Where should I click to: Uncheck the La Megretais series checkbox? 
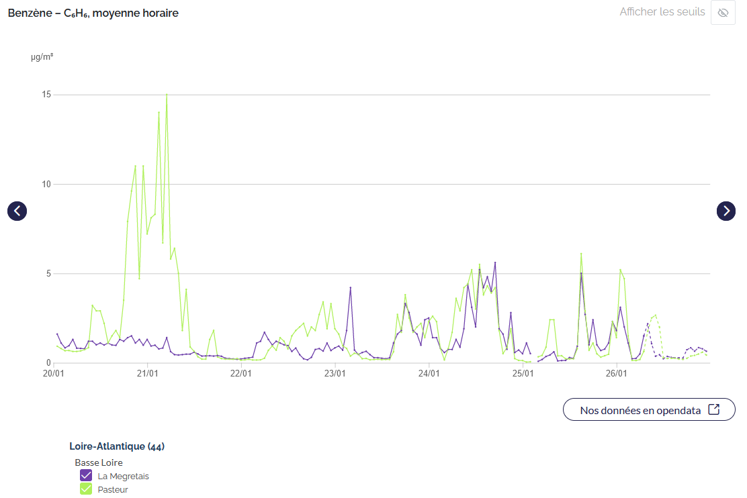click(86, 475)
